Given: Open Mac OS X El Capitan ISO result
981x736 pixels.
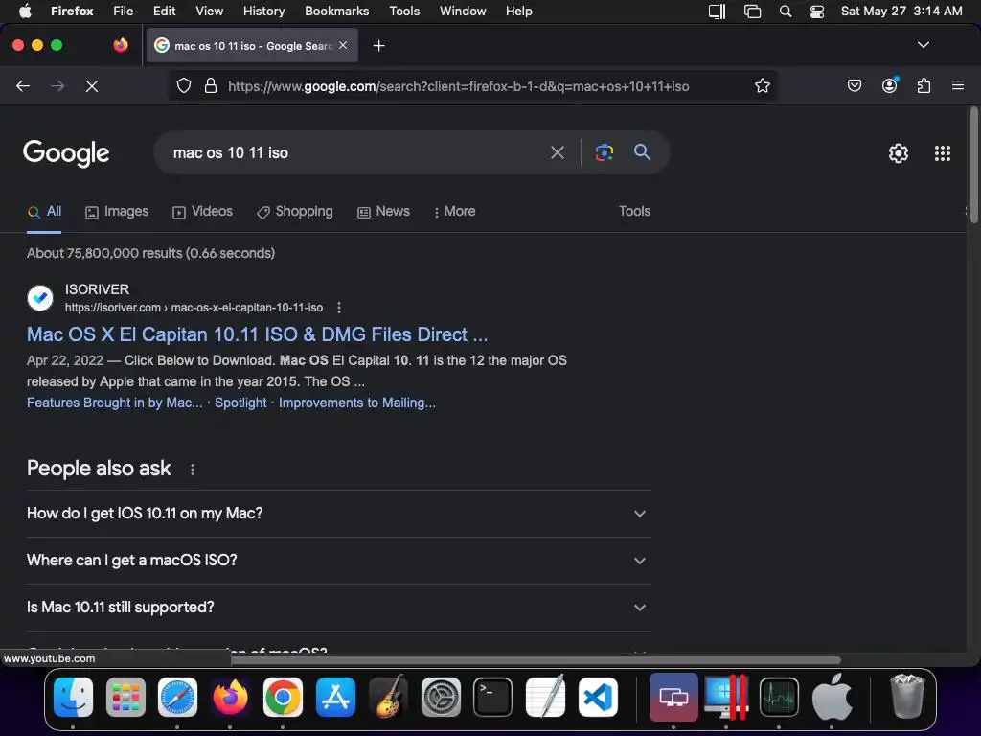Looking at the screenshot, I should [257, 334].
